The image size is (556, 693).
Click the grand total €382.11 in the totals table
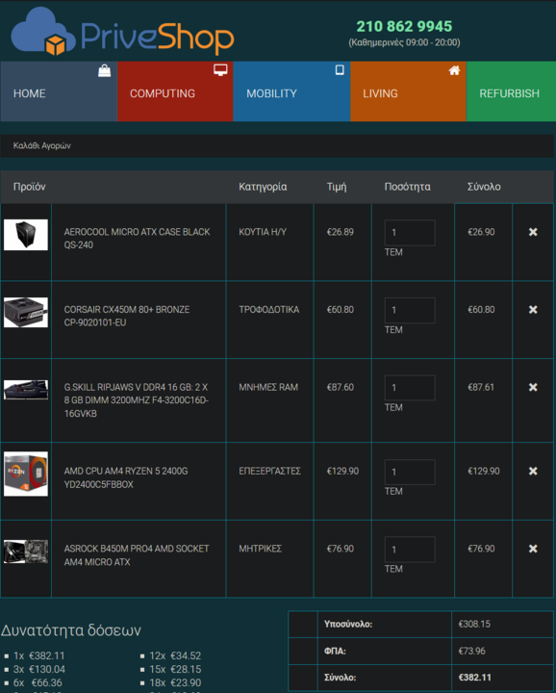(475, 678)
